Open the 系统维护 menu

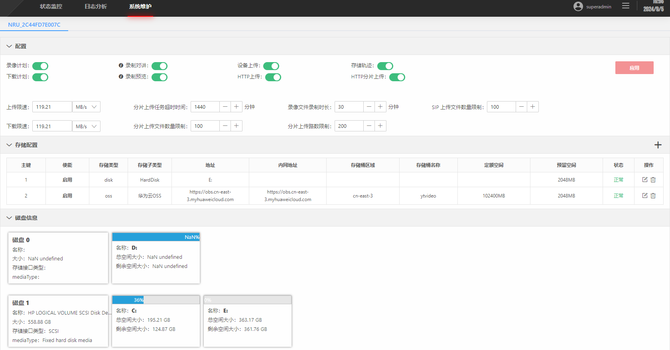140,6
